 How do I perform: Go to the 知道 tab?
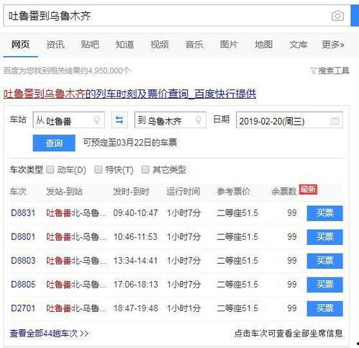pyautogui.click(x=124, y=45)
